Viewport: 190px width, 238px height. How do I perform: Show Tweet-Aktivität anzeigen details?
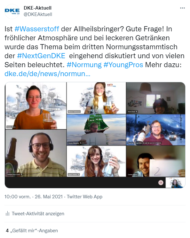(38, 214)
